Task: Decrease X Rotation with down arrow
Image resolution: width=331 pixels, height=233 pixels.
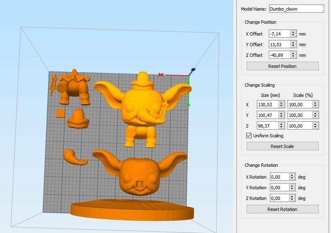Action: point(292,179)
